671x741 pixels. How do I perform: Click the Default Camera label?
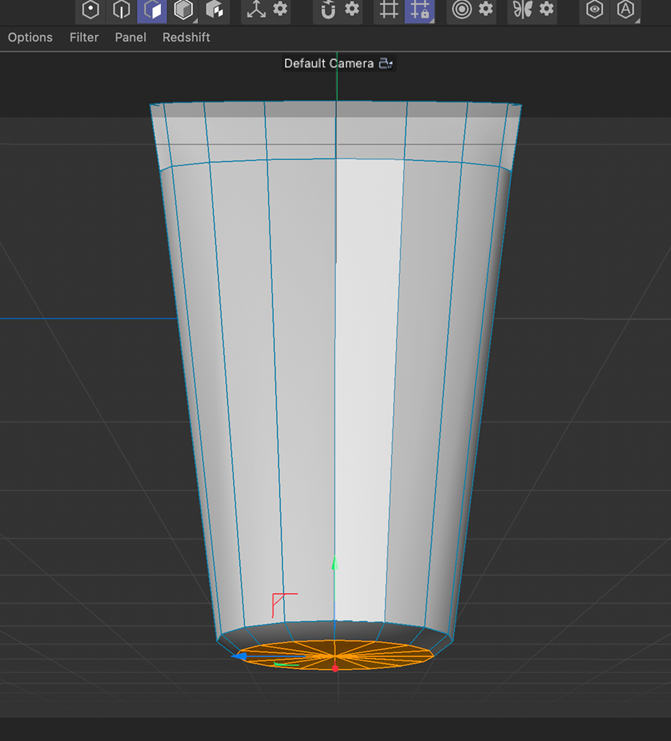327,64
